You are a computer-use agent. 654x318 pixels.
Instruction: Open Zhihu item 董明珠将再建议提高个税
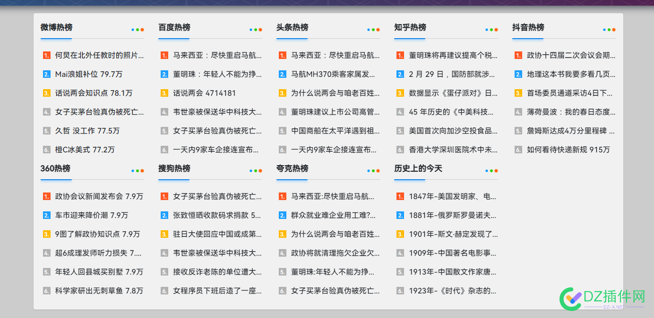[x=453, y=55]
